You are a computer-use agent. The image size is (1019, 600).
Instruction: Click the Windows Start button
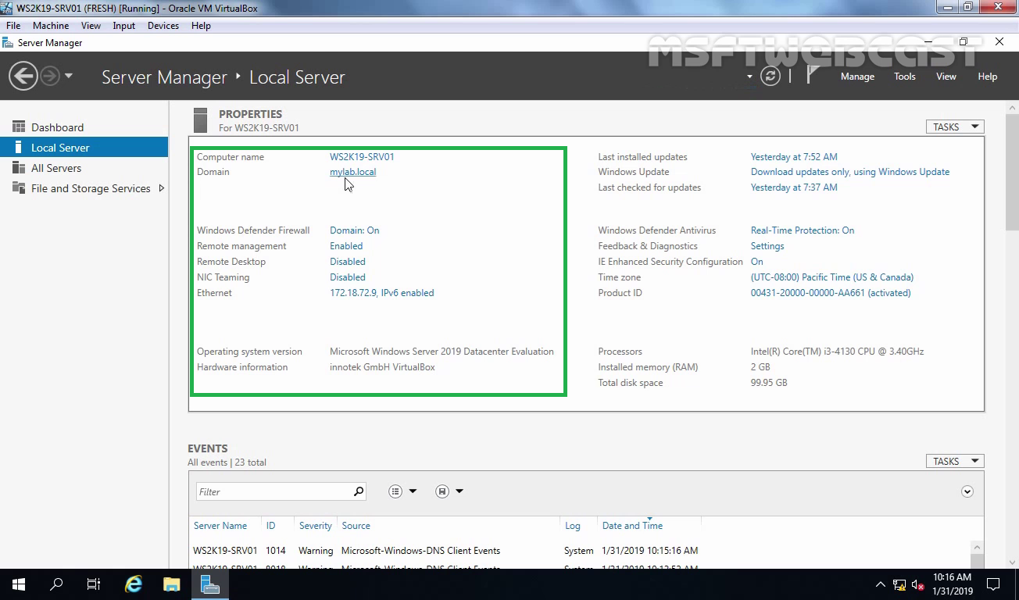19,584
